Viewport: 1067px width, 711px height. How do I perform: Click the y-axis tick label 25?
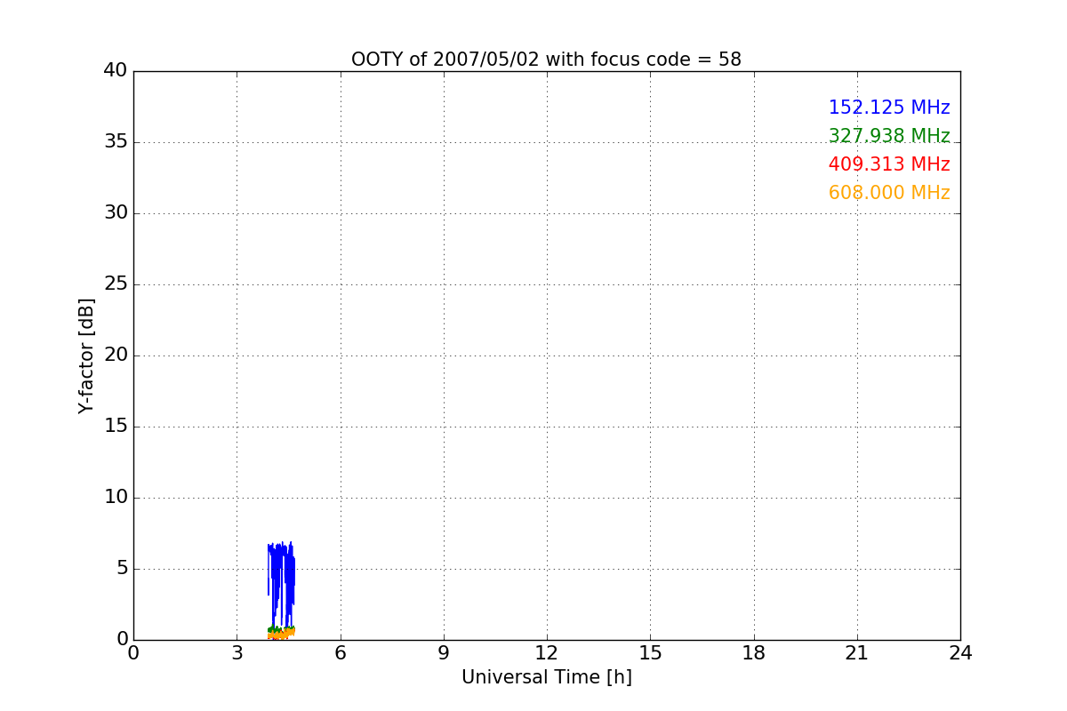point(116,284)
